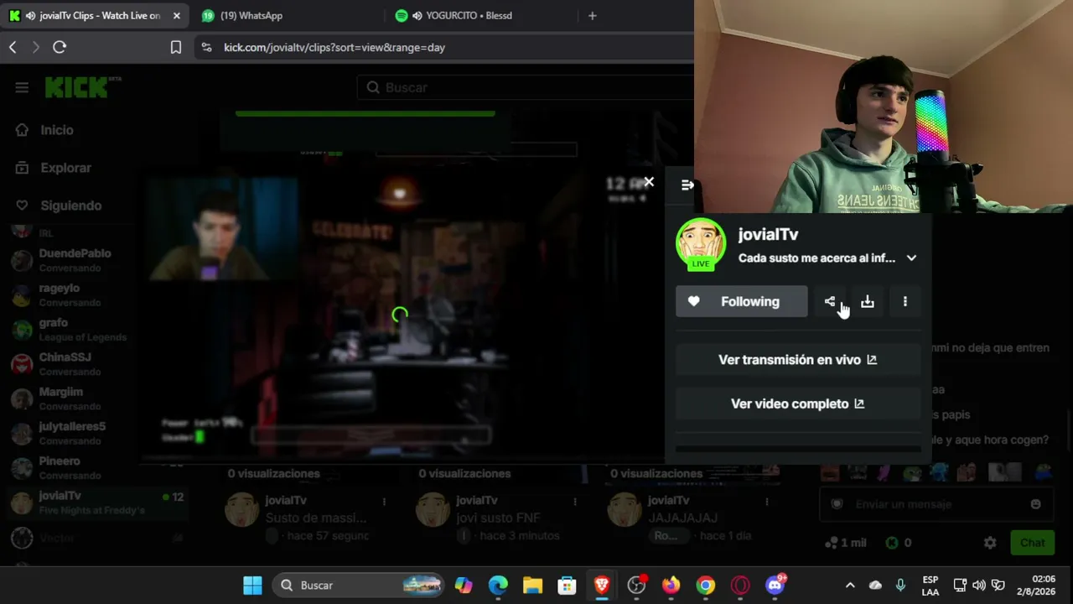
Task: Open Siguiendo in the sidebar
Action: [70, 206]
